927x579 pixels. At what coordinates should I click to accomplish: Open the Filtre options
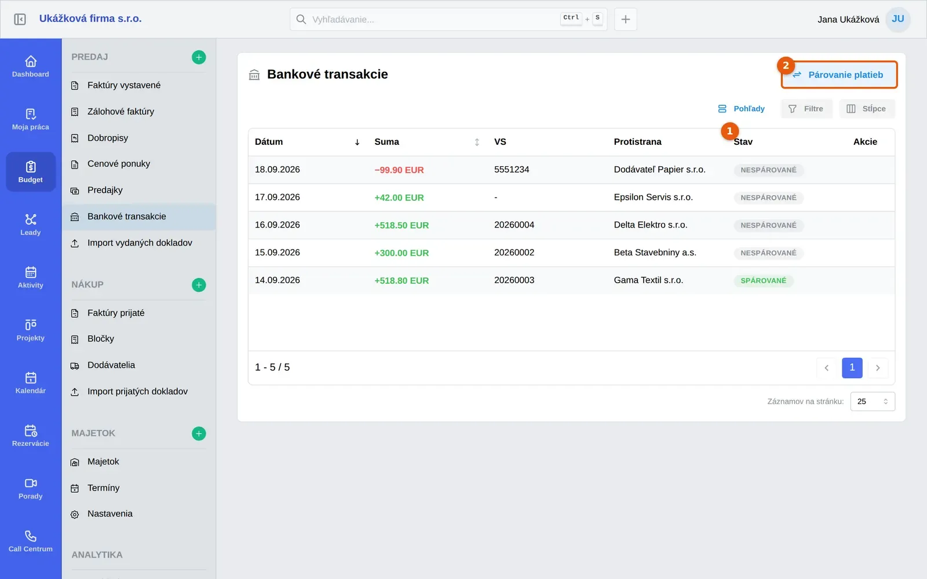pyautogui.click(x=806, y=109)
